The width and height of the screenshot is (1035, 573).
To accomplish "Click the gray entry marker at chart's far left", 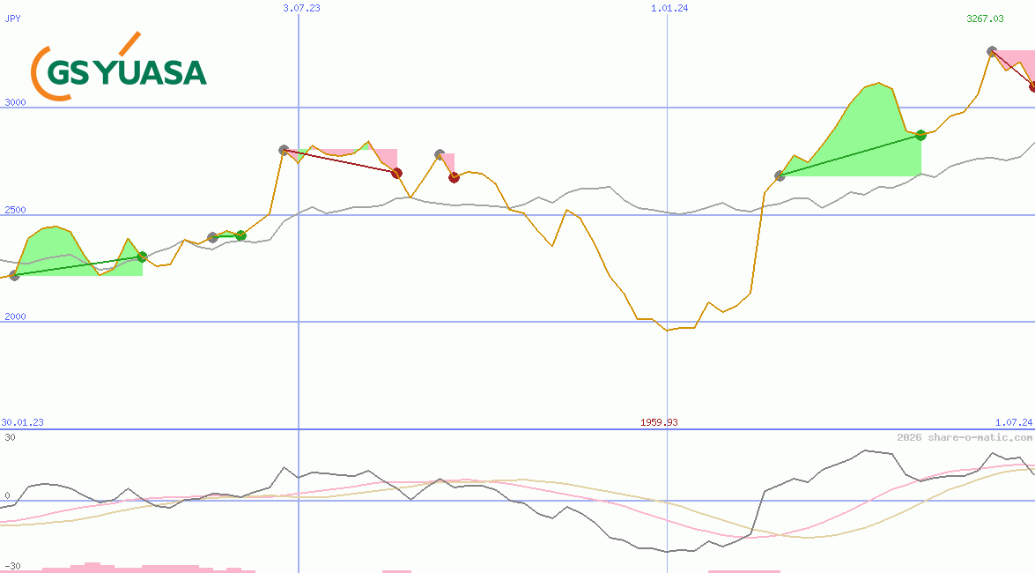I will [x=14, y=276].
